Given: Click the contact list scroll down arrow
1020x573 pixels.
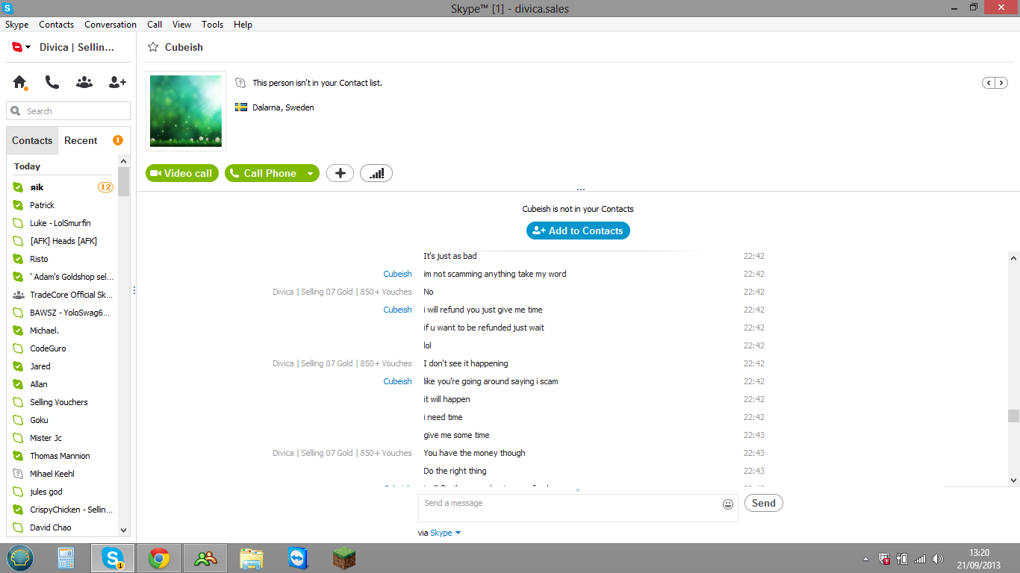Looking at the screenshot, I should coord(124,530).
